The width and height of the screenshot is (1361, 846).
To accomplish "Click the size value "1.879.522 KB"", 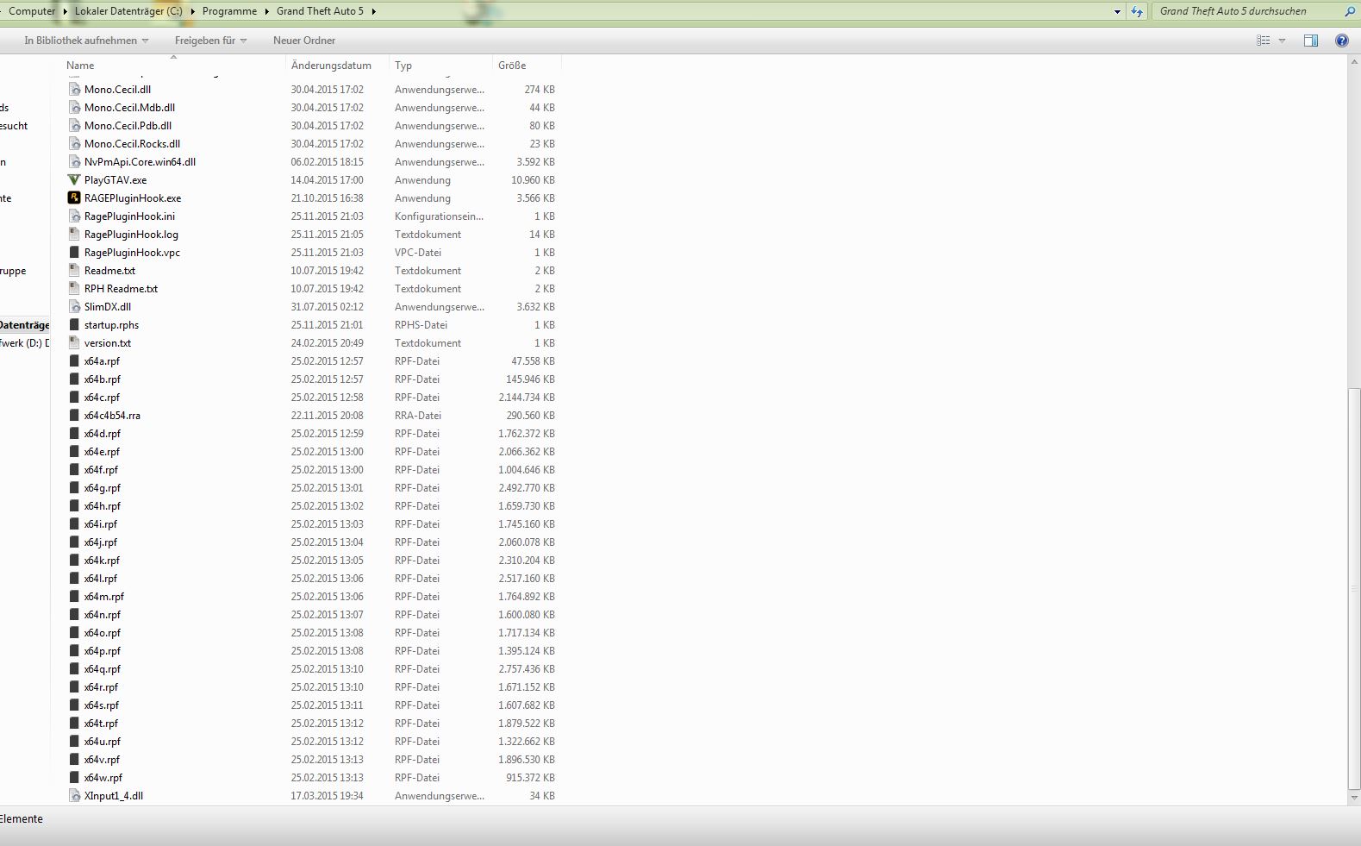I will pos(527,724).
